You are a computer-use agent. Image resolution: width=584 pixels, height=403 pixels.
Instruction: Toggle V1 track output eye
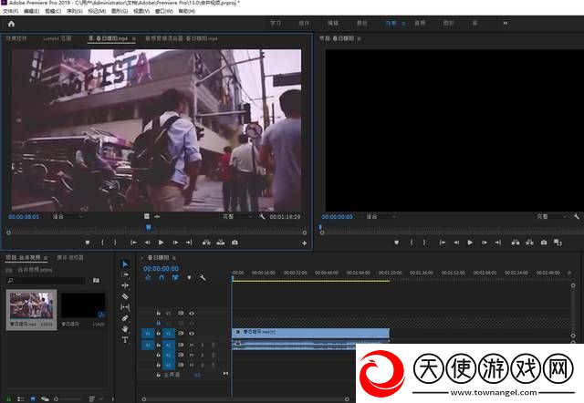point(192,334)
